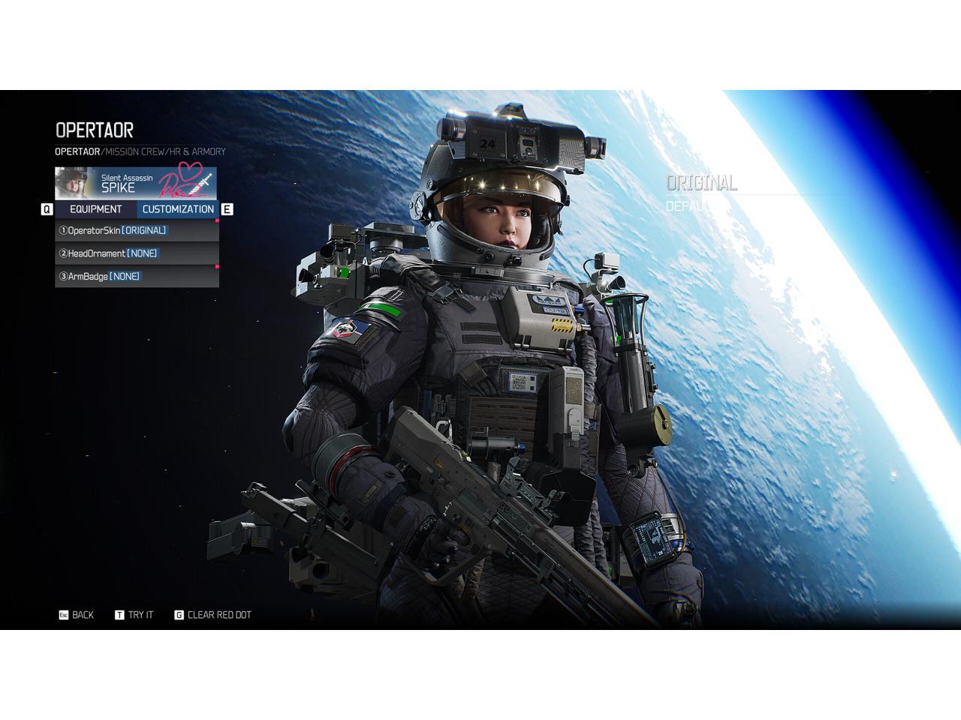The image size is (961, 720).
Task: Click the Clear Red Dot label
Action: point(219,615)
